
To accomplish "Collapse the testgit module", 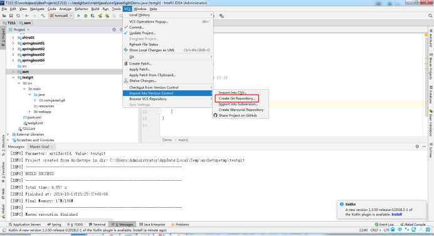I will tap(13, 78).
